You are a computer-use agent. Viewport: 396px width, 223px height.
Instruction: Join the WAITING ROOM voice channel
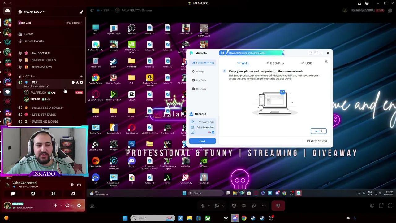[45, 122]
